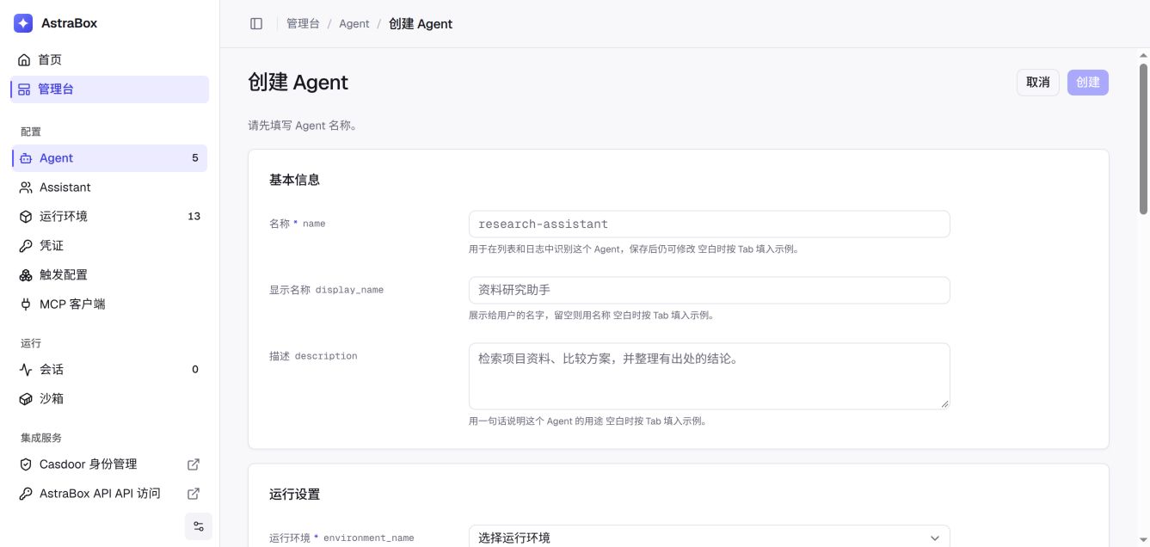Open the sliders settings button in sidebar
This screenshot has height=547, width=1150.
pos(199,526)
